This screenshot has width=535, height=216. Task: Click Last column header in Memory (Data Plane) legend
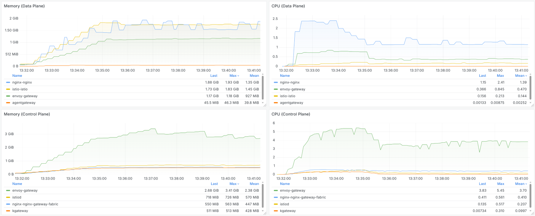click(x=214, y=76)
